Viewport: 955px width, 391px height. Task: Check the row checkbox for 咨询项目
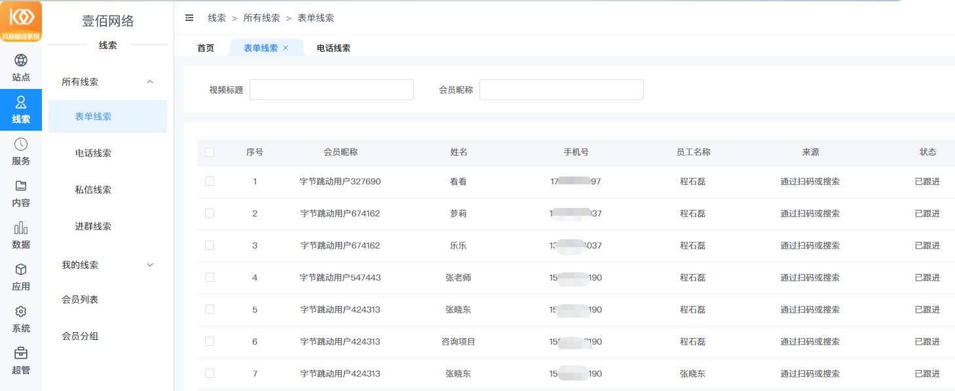210,341
